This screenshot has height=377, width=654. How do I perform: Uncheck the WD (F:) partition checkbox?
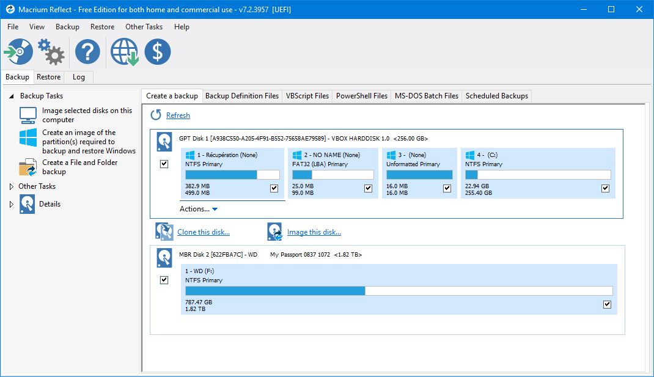click(x=608, y=304)
